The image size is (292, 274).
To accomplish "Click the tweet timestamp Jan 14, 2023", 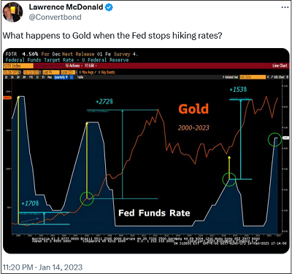I will pos(61,267).
